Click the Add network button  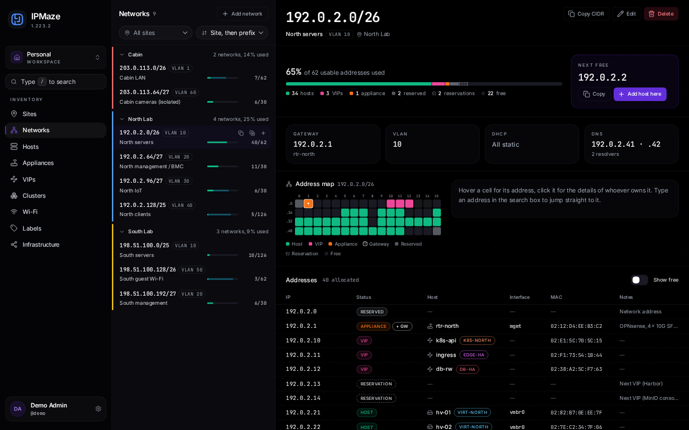pyautogui.click(x=243, y=14)
